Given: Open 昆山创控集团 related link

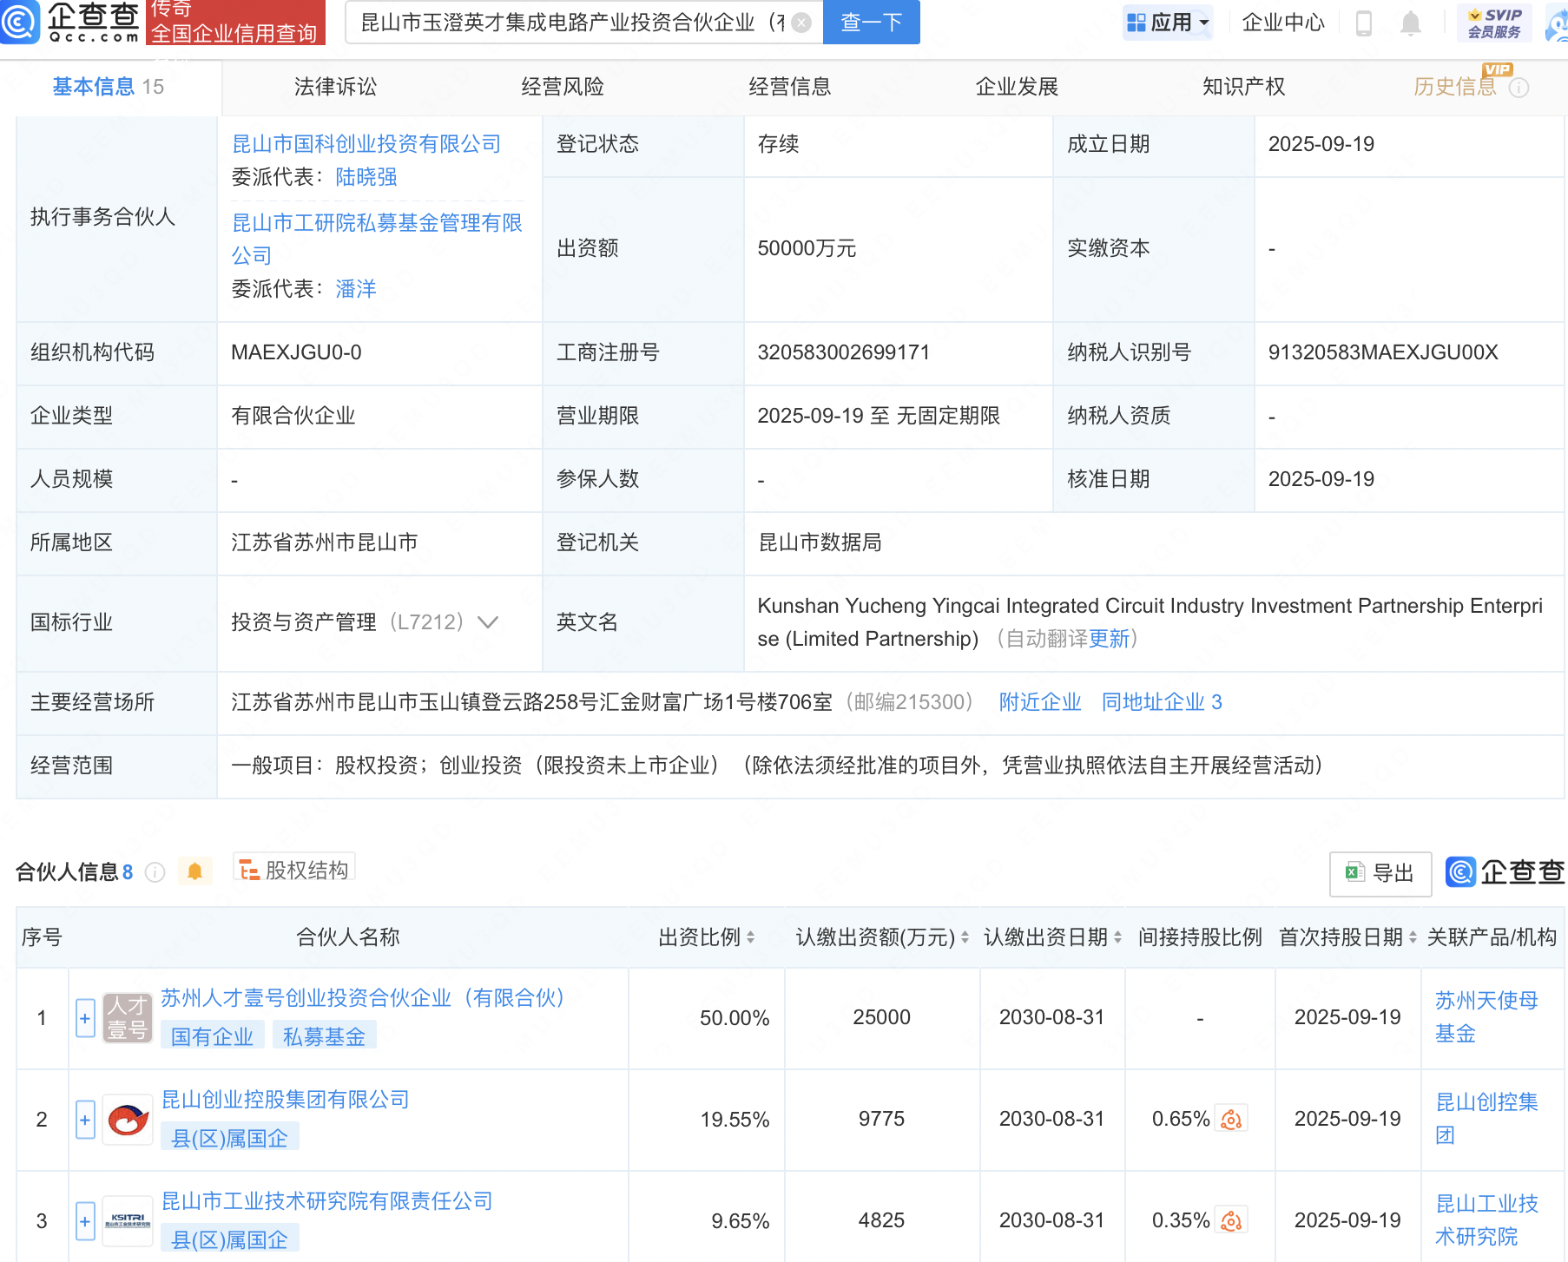Looking at the screenshot, I should tap(1486, 1119).
